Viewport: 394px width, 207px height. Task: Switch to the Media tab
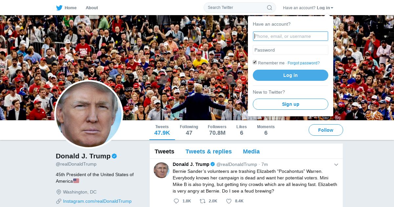click(x=251, y=151)
